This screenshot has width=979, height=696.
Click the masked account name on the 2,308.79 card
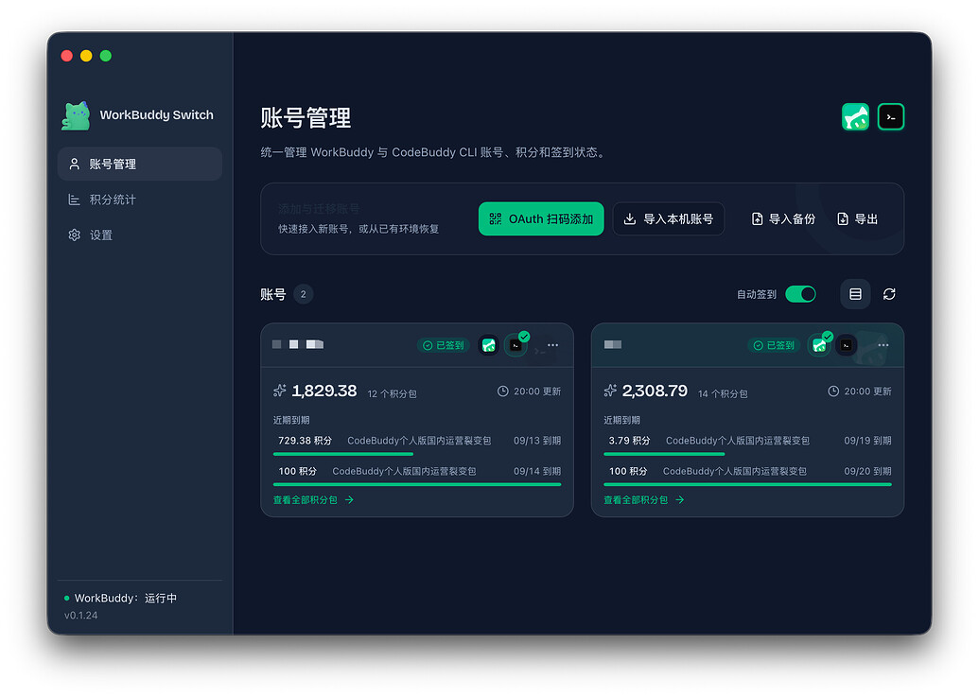[x=613, y=344]
